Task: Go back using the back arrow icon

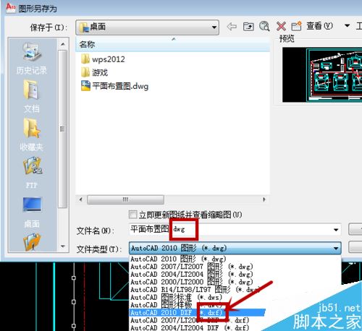Action: 232,26
